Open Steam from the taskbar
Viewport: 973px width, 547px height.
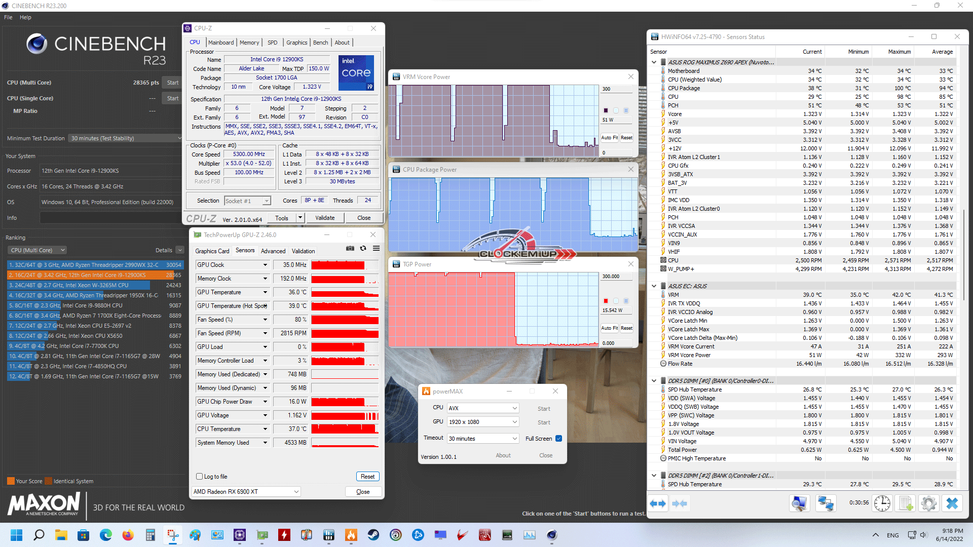click(x=373, y=535)
